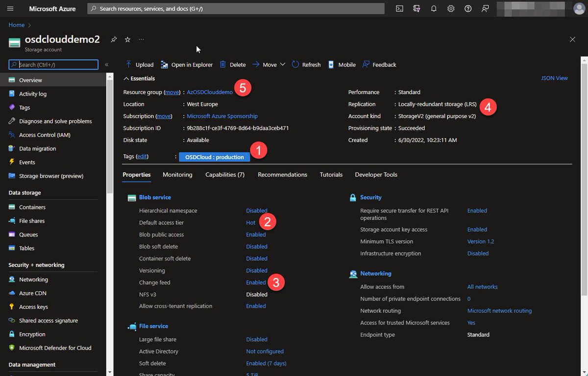The width and height of the screenshot is (588, 376).
Task: Open the Move dropdown
Action: coord(269,65)
